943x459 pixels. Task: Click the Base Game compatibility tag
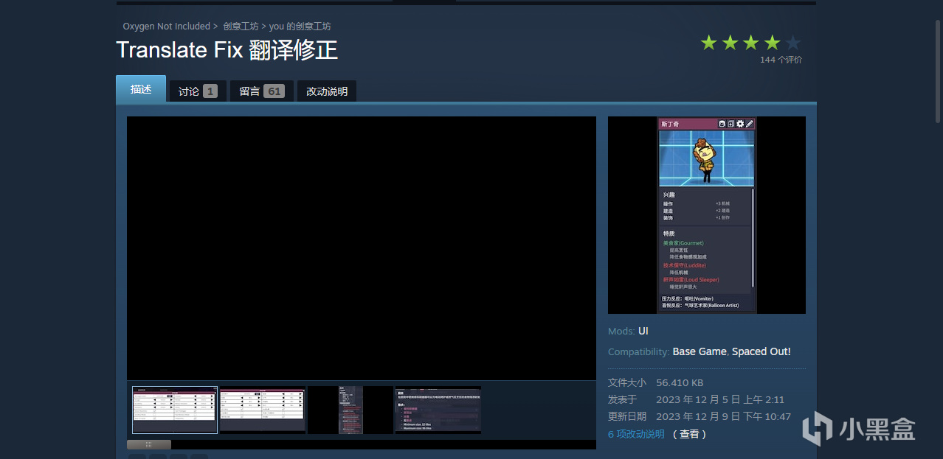coord(700,351)
